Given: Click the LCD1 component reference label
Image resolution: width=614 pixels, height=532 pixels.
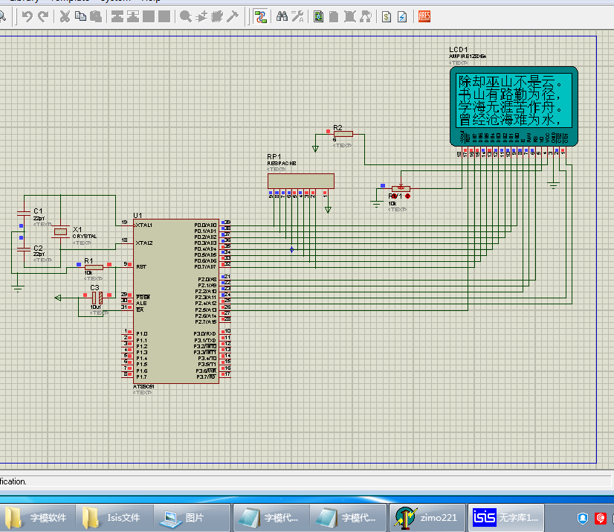Looking at the screenshot, I should tap(458, 49).
